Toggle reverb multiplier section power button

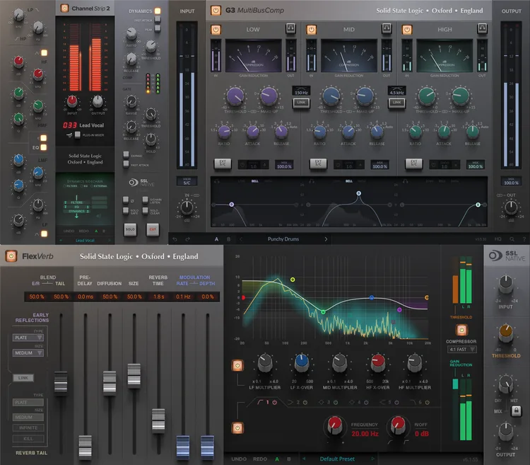click(237, 365)
